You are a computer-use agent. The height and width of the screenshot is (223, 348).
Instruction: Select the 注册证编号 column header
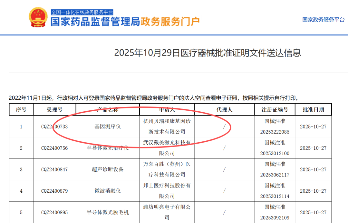pyautogui.click(x=275, y=110)
